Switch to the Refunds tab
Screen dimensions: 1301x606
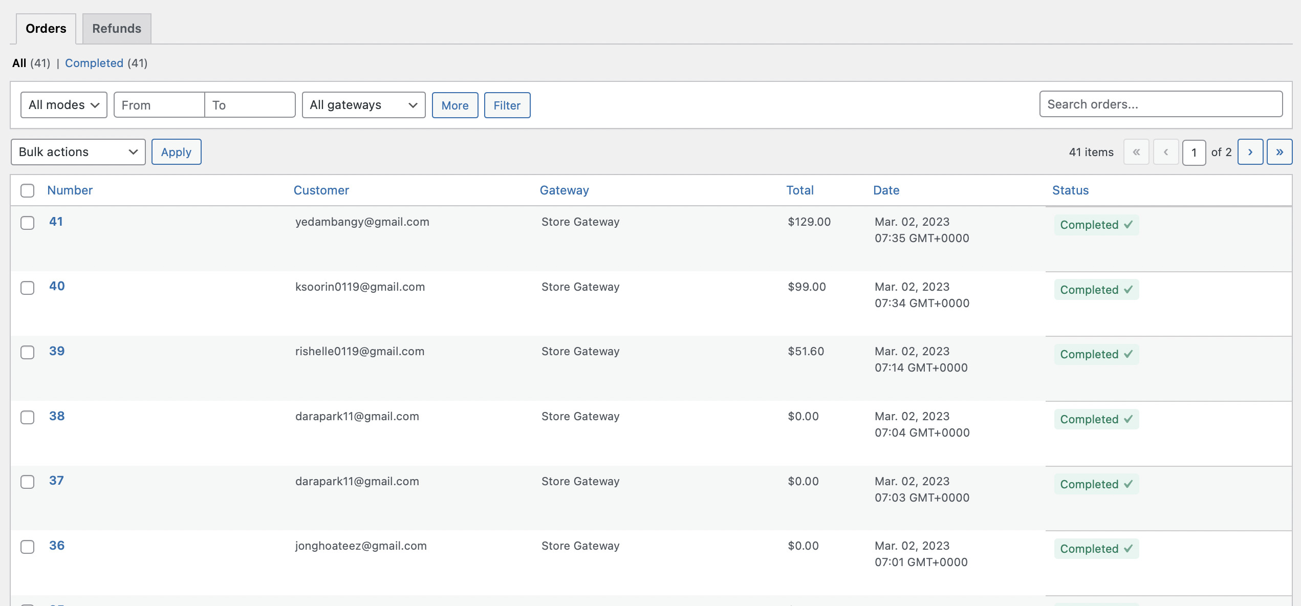[117, 29]
